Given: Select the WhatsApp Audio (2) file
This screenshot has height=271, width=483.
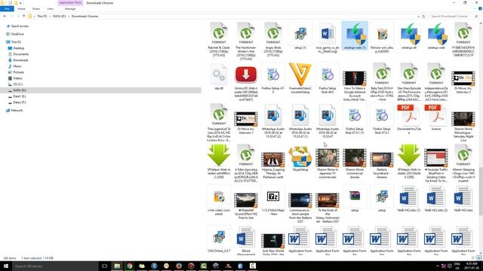Looking at the screenshot, I should click(273, 120).
